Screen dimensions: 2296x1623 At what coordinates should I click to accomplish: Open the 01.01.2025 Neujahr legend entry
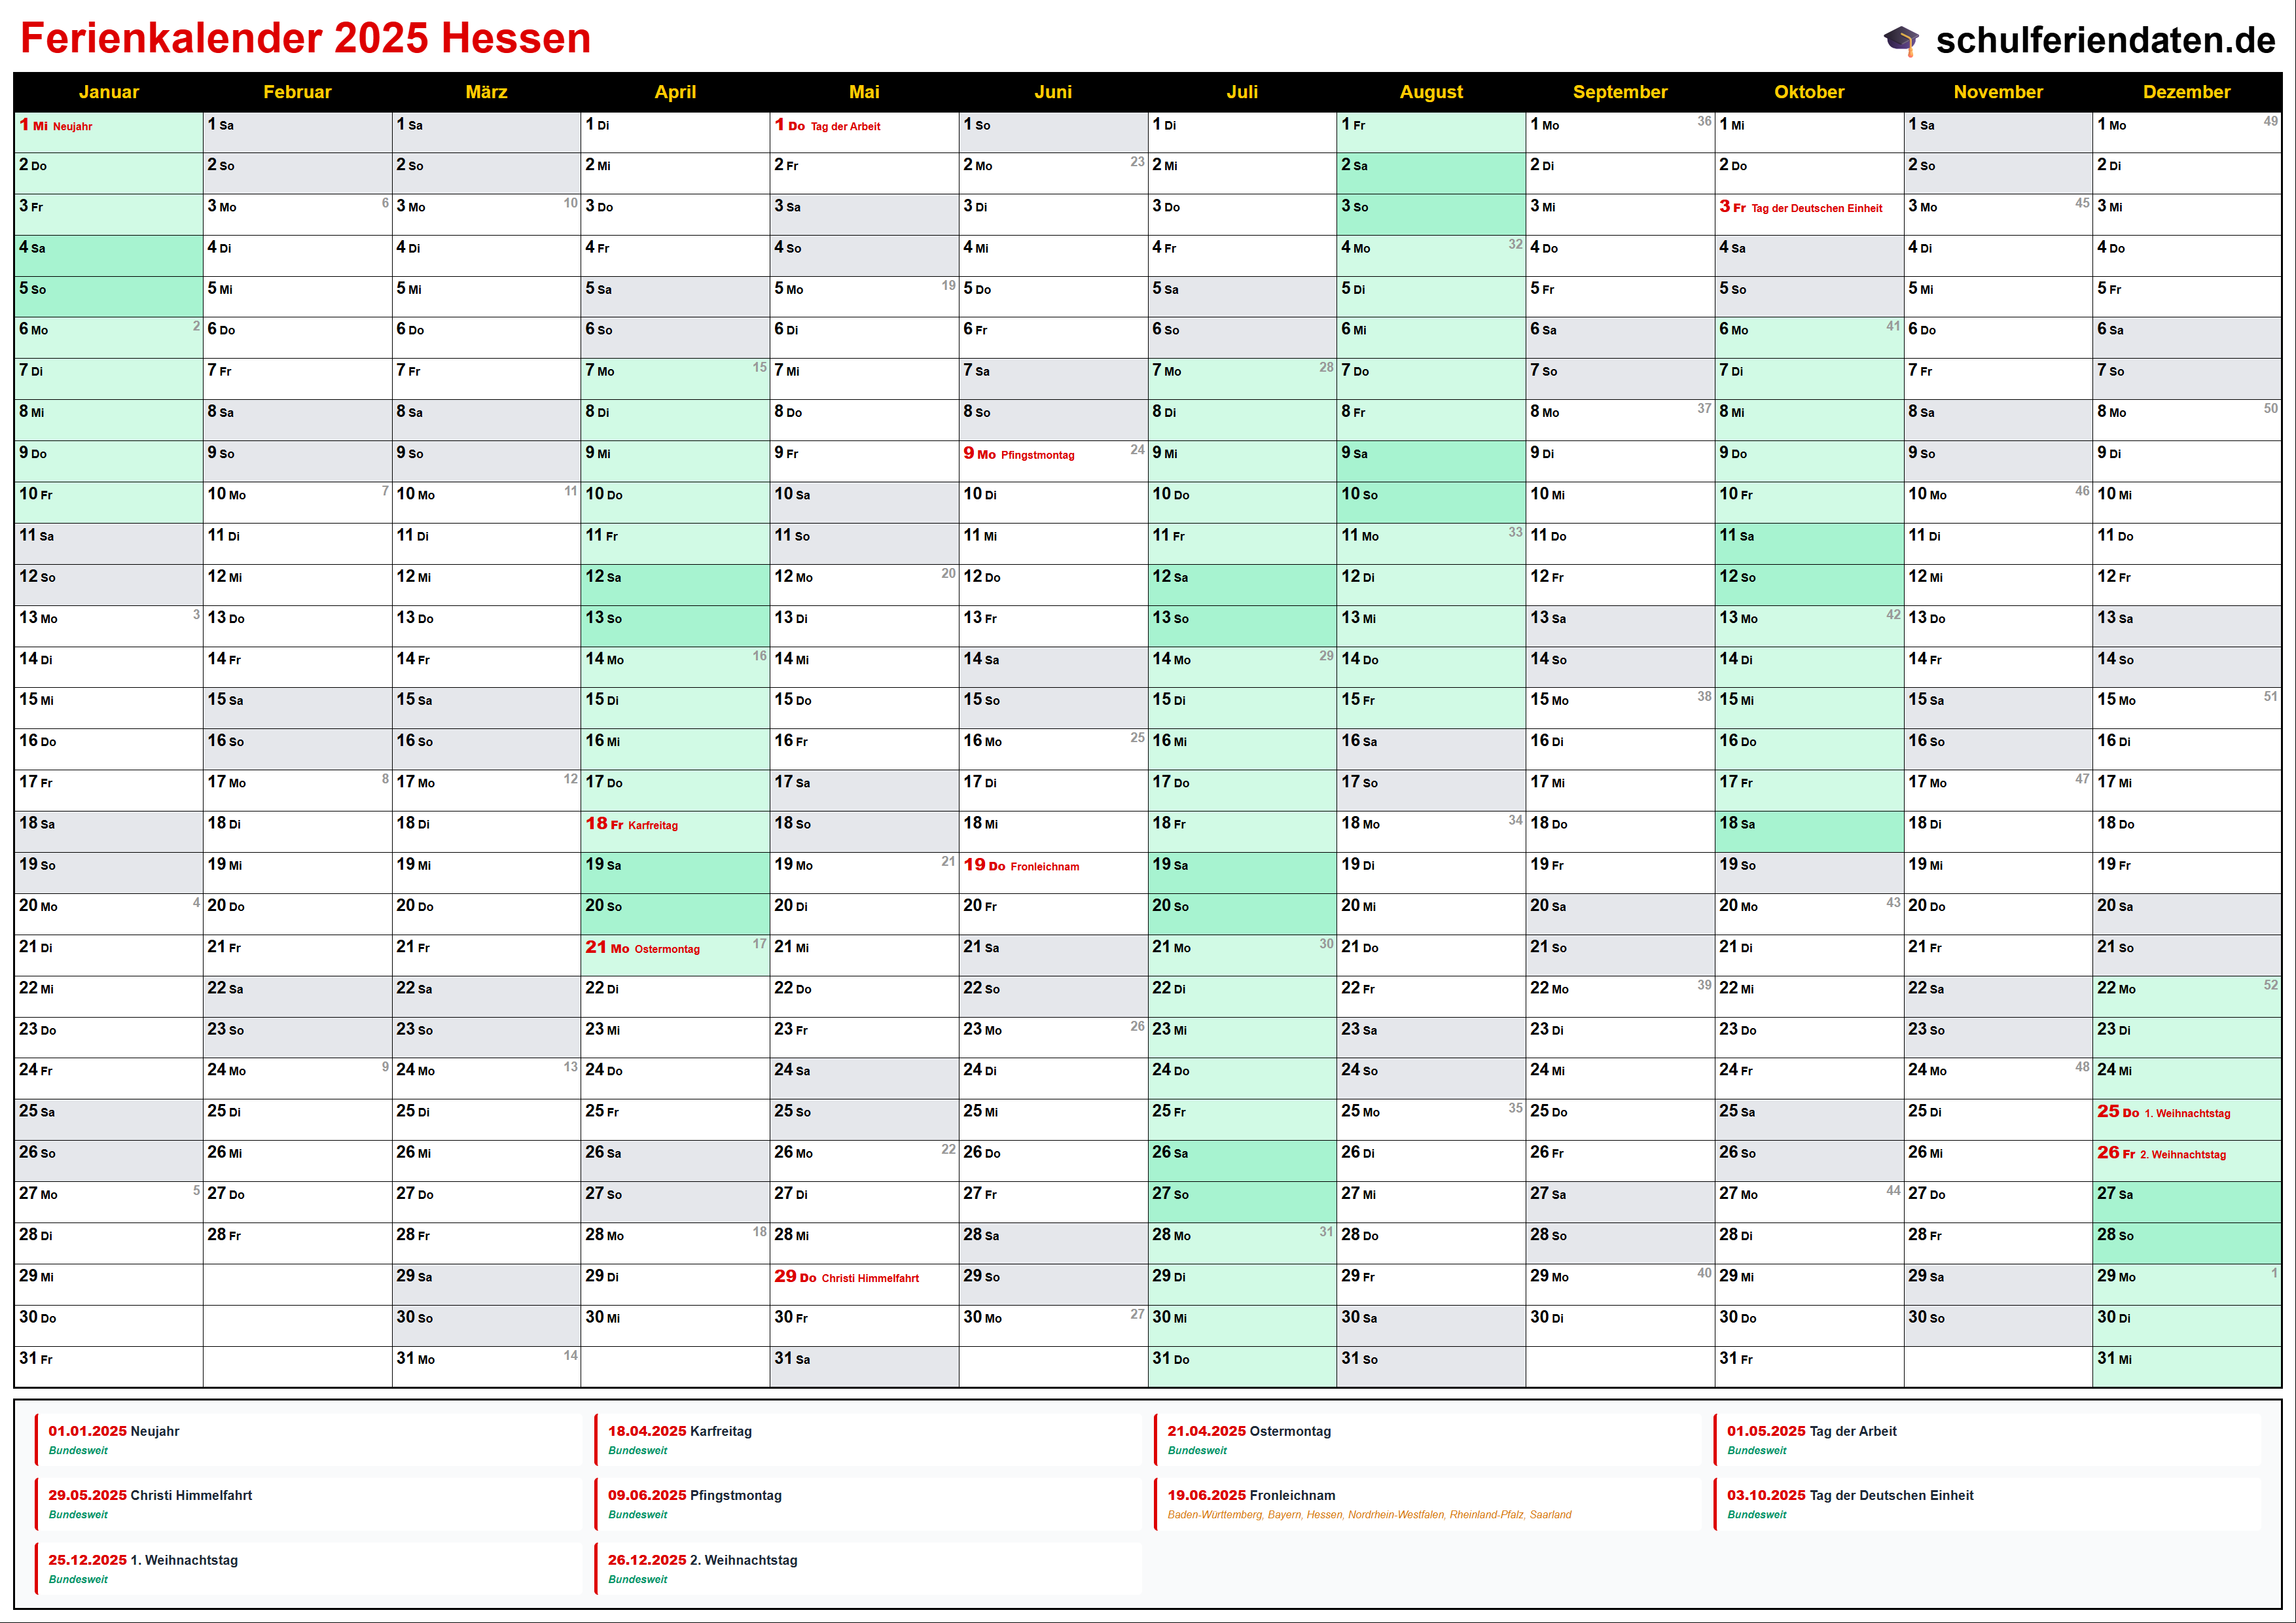114,1432
